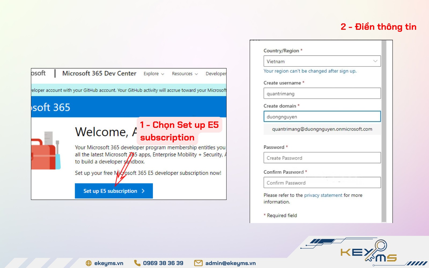429x268 pixels.
Task: Open the Explore menu in Dev Center
Action: [154, 74]
